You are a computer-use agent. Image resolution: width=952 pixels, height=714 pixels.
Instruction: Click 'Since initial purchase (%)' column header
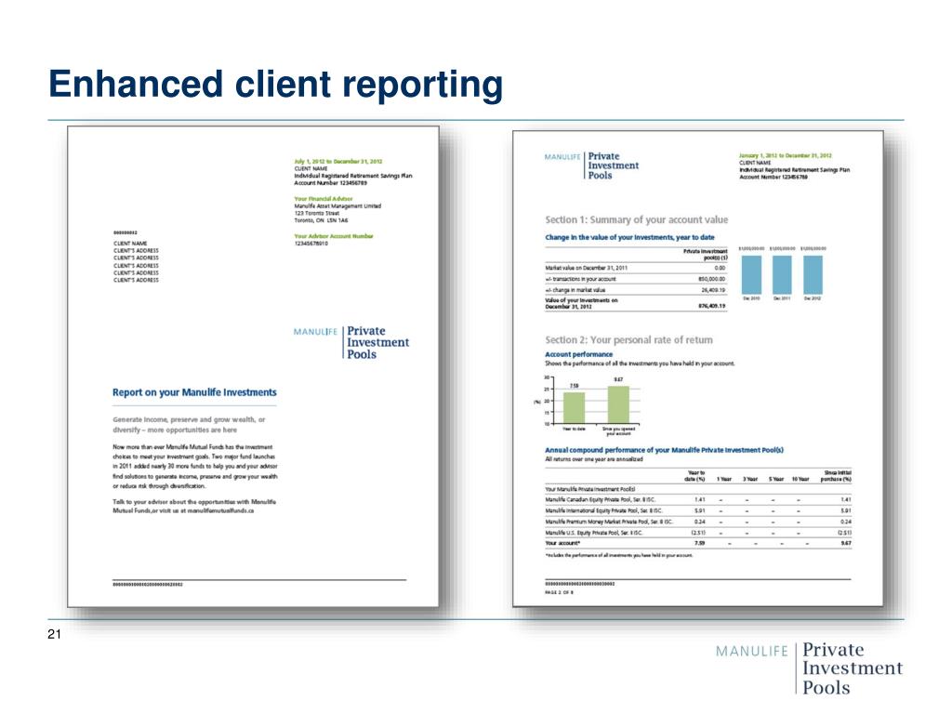point(836,476)
